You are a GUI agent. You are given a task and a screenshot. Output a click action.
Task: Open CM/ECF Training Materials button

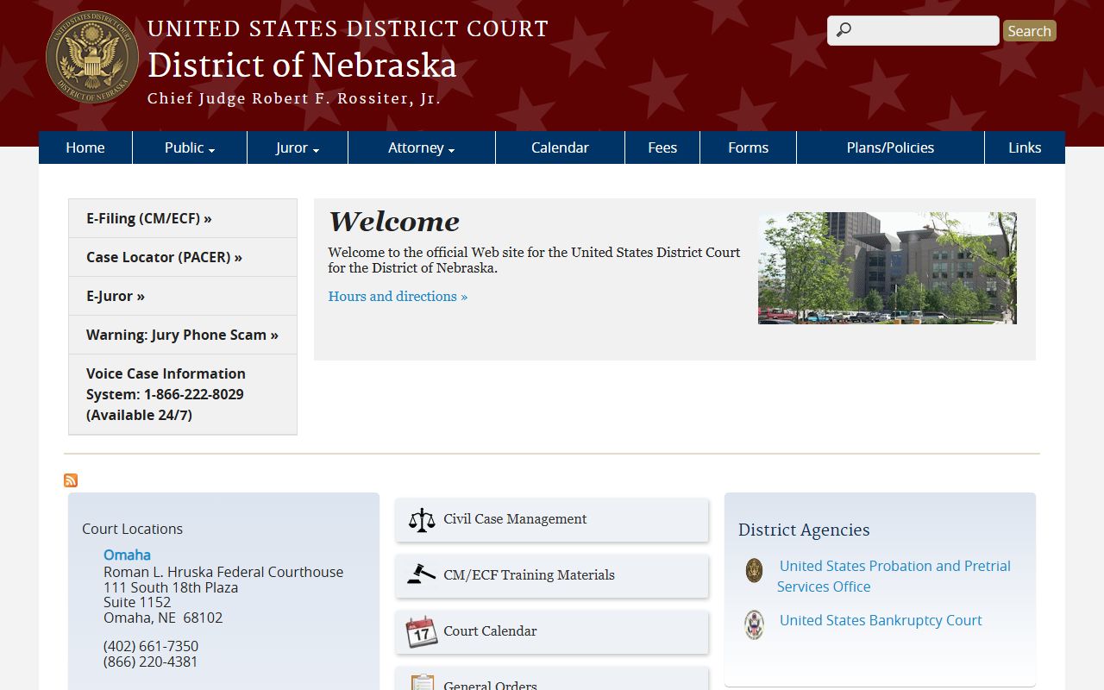click(552, 575)
